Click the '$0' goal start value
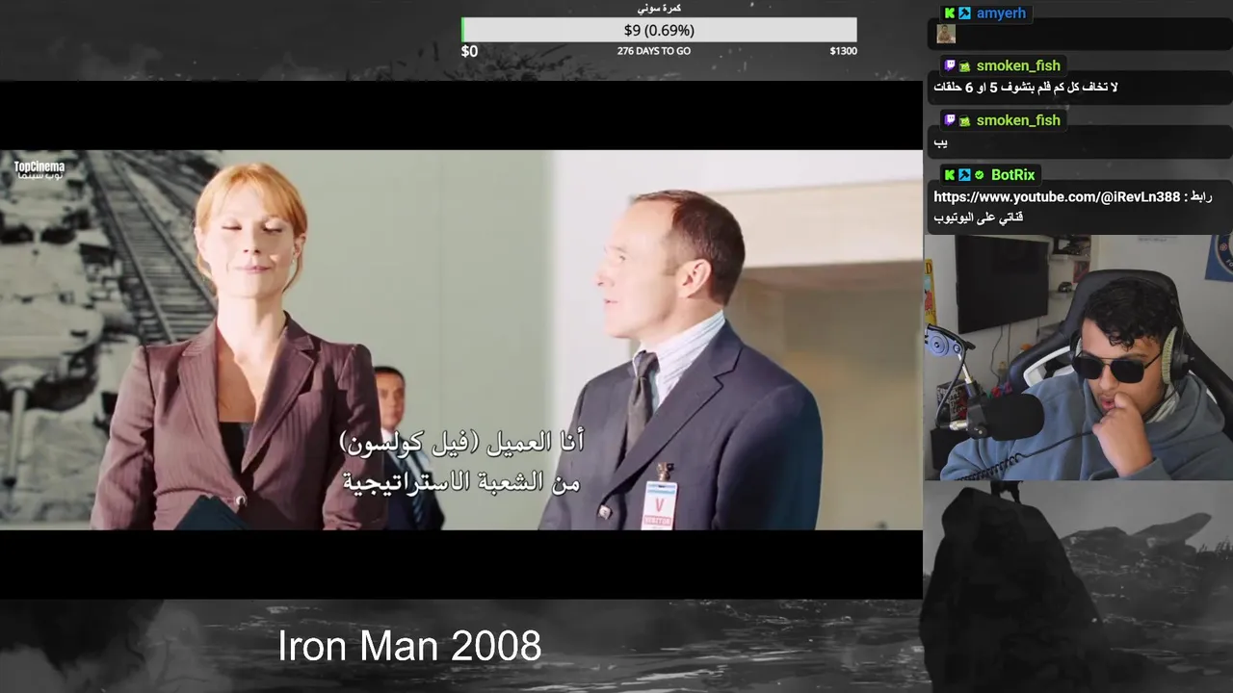This screenshot has height=693, width=1233. click(469, 51)
